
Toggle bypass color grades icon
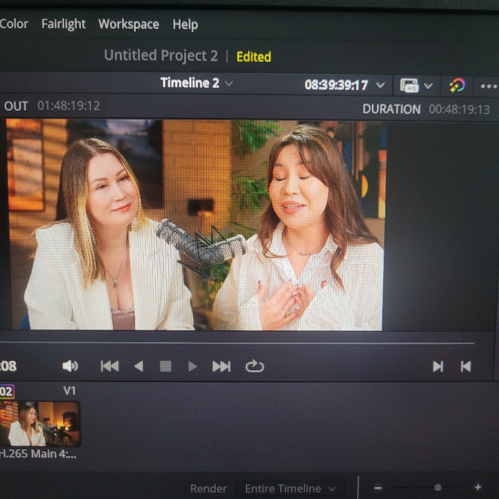click(x=457, y=86)
